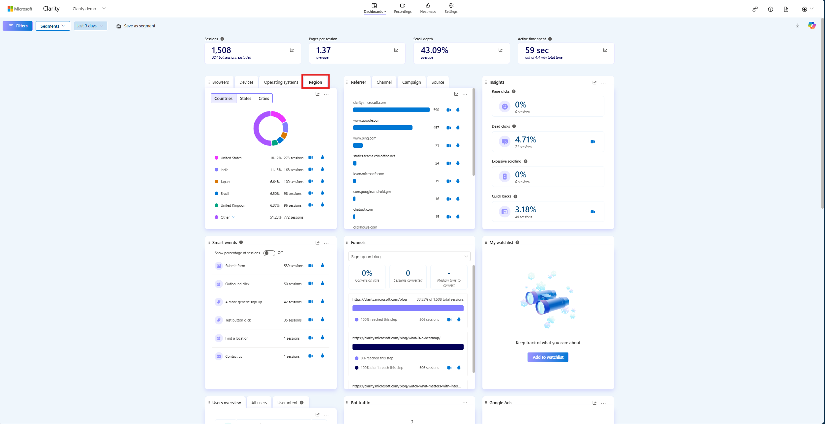The height and width of the screenshot is (424, 825).
Task: View trend chart for Sessions card
Action: [292, 50]
